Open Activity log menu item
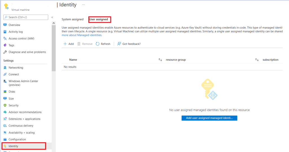Viewport: 289px width, 152px height. tap(16, 32)
